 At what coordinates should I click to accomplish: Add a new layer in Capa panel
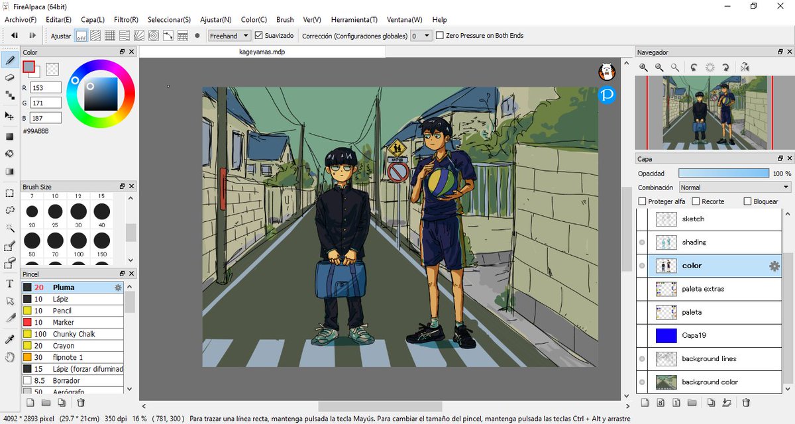coord(644,402)
